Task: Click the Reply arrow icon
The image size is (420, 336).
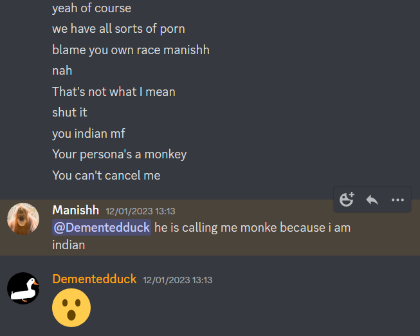Action: (372, 200)
